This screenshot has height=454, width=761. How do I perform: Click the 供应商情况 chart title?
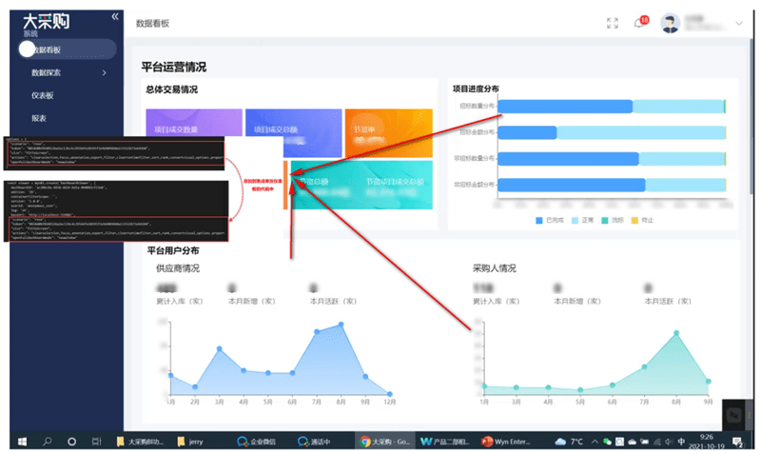[x=178, y=268]
